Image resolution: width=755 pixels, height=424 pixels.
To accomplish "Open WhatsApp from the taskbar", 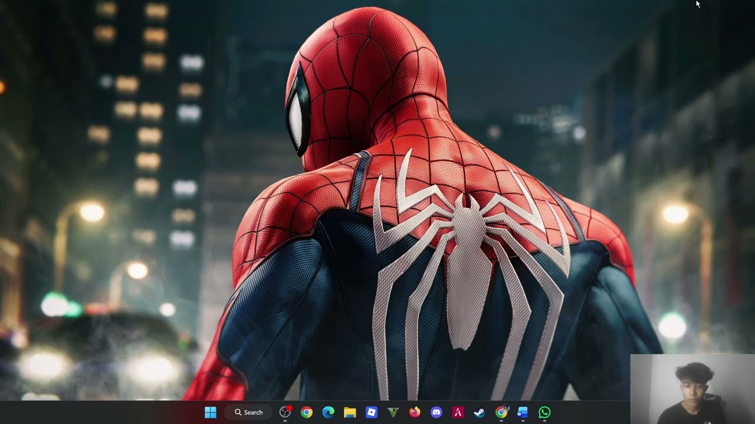I will [x=544, y=412].
